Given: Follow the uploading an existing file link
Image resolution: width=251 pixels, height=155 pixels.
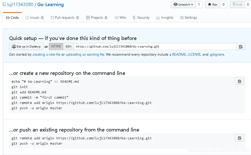Looking at the screenshot, I should click(85, 55).
